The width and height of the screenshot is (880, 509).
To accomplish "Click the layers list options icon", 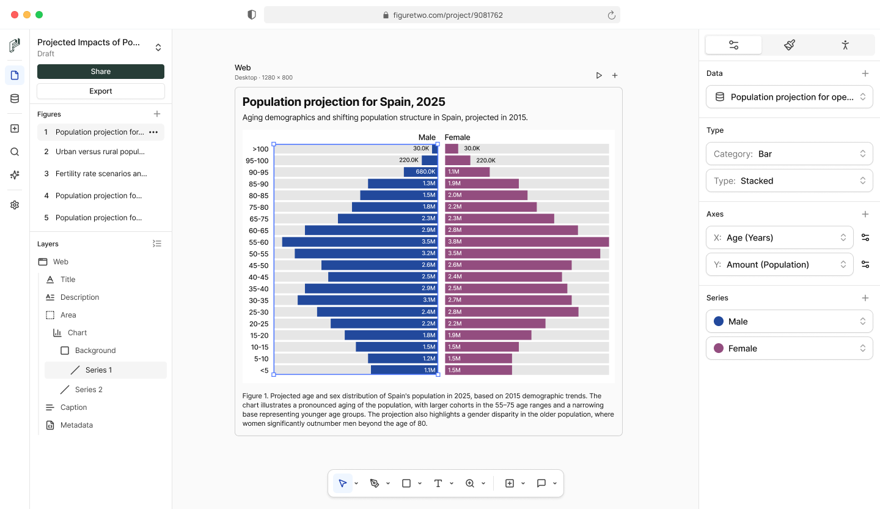I will (x=157, y=243).
